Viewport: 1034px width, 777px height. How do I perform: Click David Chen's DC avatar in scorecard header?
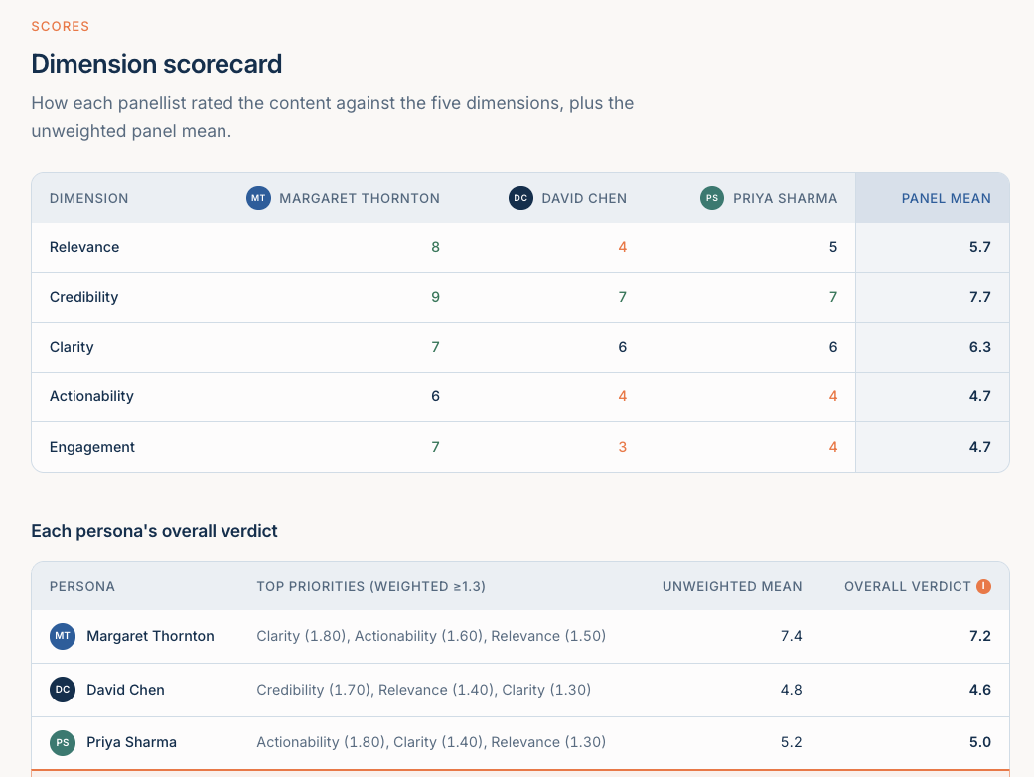[520, 198]
